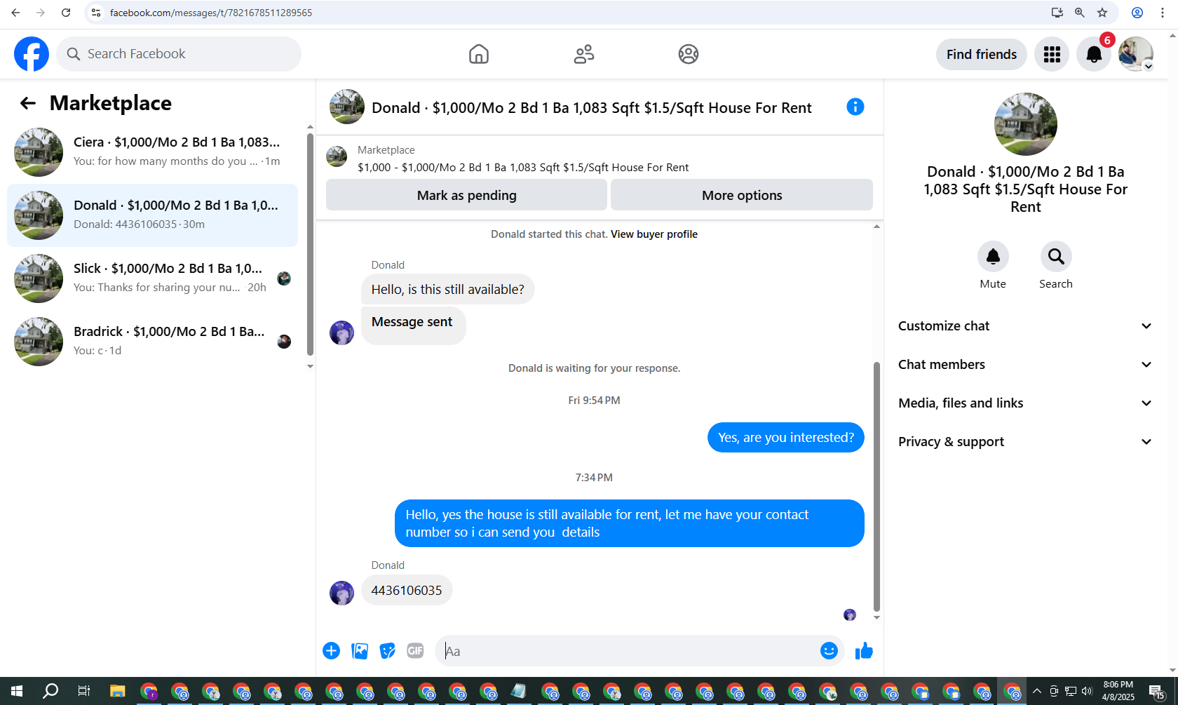This screenshot has height=705, width=1178.
Task: Reload page in browser toolbar
Action: click(66, 13)
